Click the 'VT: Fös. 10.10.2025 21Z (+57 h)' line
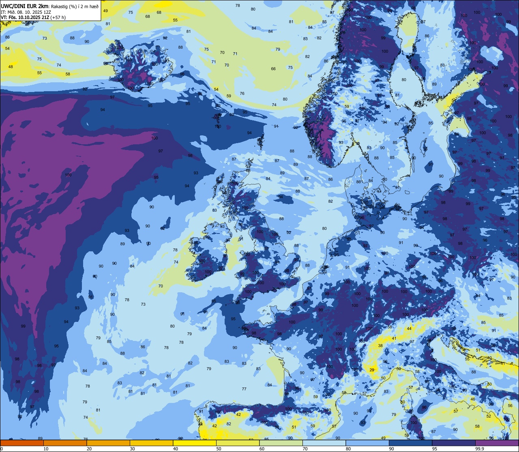The width and height of the screenshot is (519, 452). click(x=33, y=17)
